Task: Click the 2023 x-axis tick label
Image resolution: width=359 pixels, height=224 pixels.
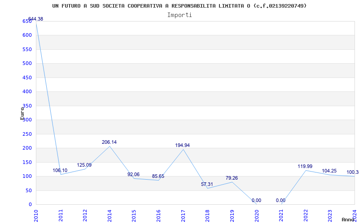Action: coord(330,215)
